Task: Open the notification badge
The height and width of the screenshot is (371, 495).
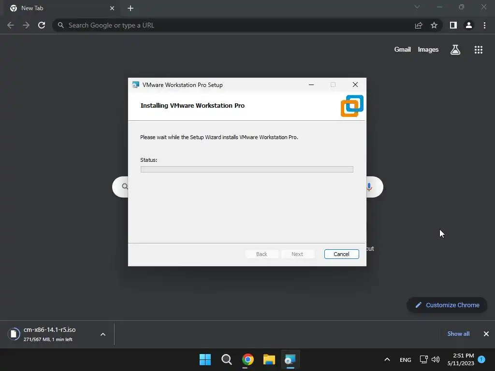Action: point(481,359)
